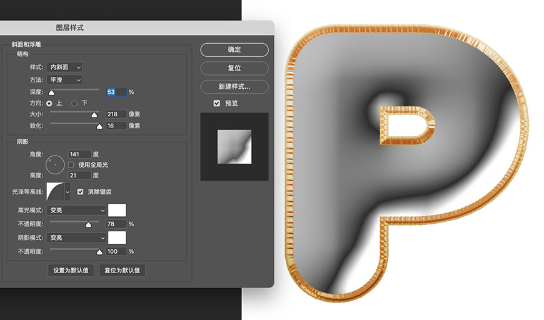The height and width of the screenshot is (320, 544).
Task: Open the 高光模式 white color swatch
Action: point(118,210)
